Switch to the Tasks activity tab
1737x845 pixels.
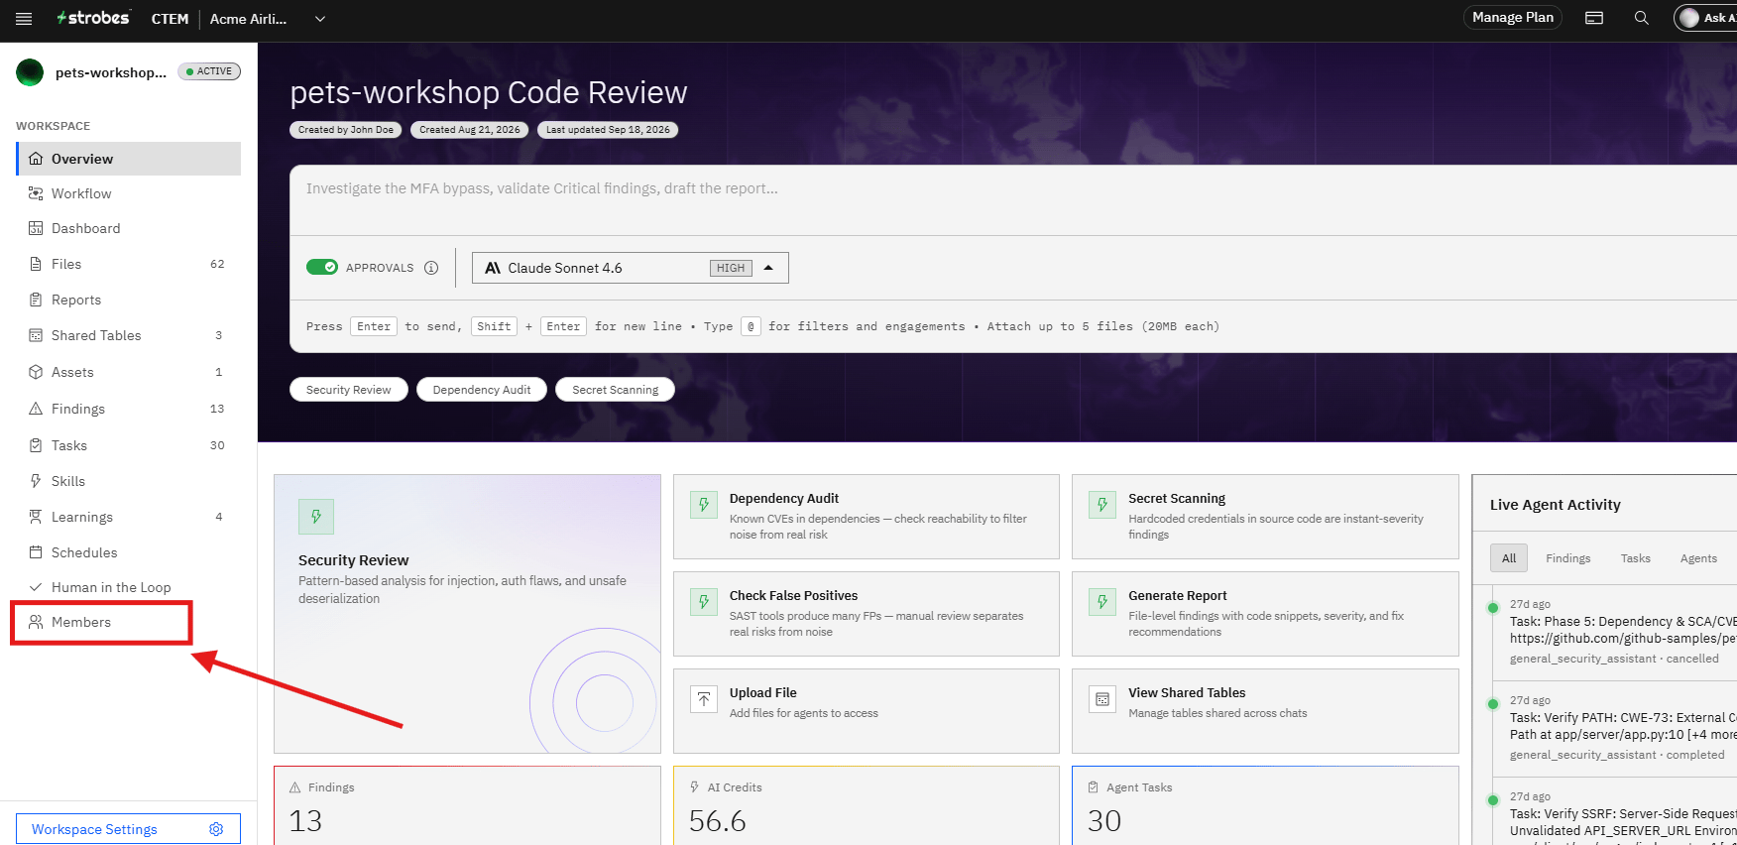click(x=1636, y=558)
